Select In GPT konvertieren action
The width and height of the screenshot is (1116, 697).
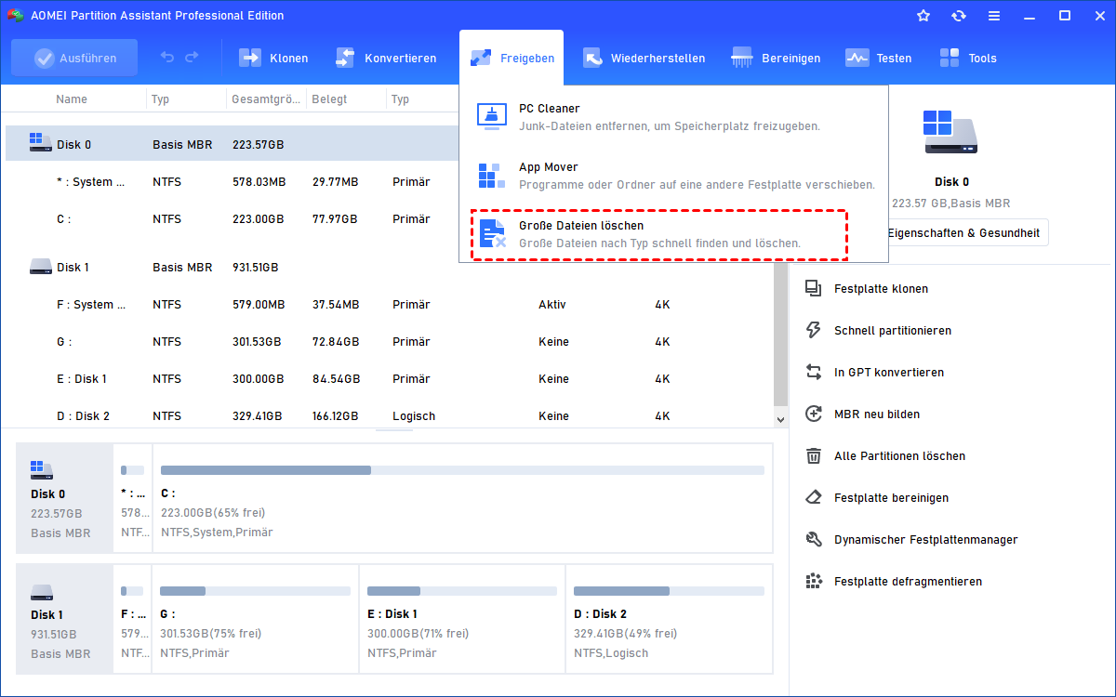(x=888, y=373)
